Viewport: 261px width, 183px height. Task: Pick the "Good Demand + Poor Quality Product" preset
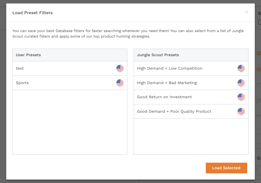click(191, 111)
